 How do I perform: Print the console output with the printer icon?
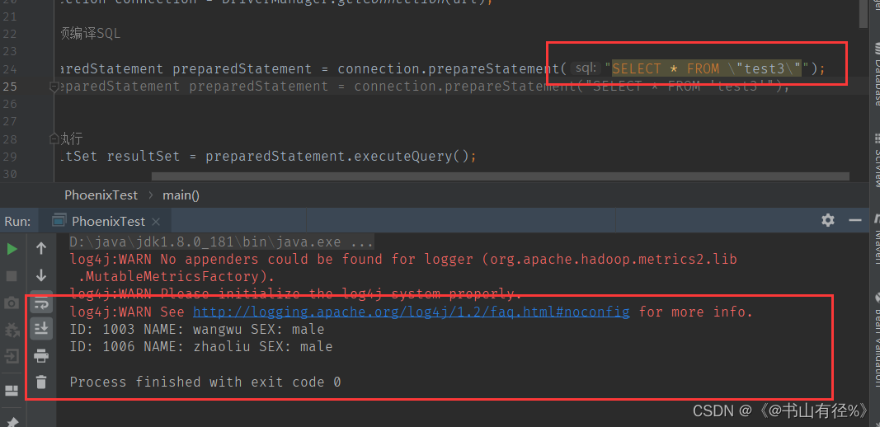pos(41,356)
